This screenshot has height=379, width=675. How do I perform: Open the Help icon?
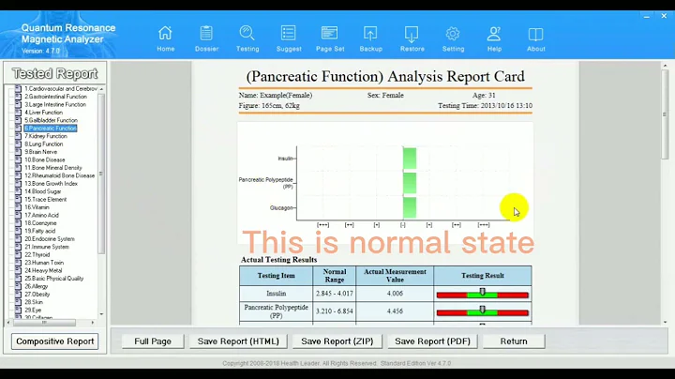494,34
